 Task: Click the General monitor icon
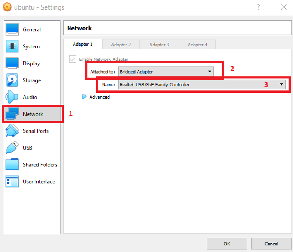12,30
